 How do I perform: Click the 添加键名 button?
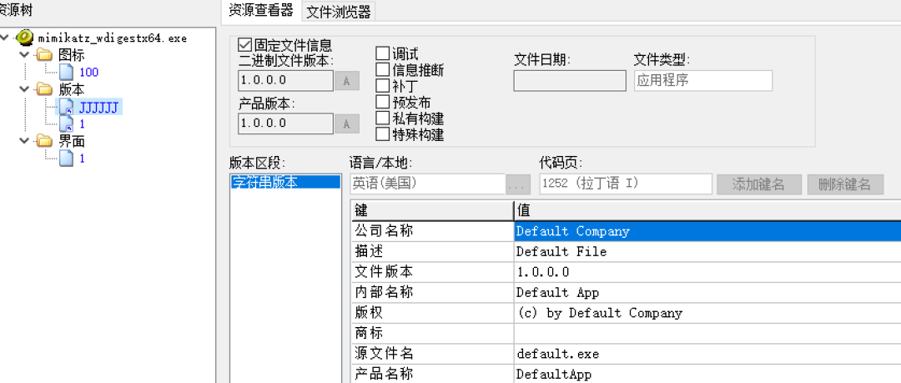tap(758, 184)
